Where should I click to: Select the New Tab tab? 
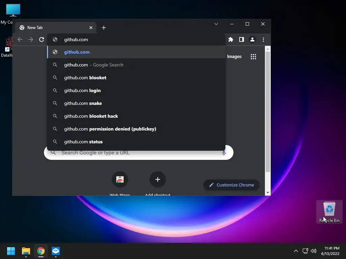(x=56, y=28)
